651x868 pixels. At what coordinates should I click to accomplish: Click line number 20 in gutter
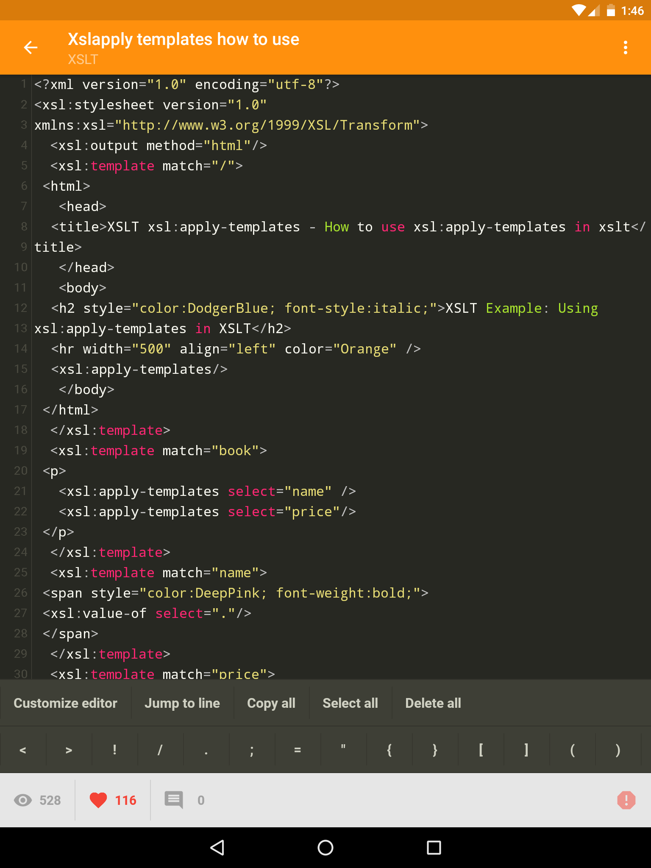pyautogui.click(x=20, y=470)
